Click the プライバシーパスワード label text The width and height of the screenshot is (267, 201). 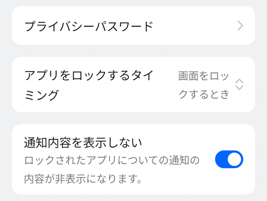tap(89, 26)
